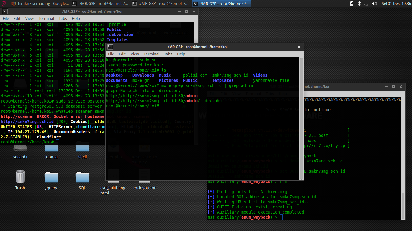Click the polisi_com entry in ls output

pos(195,75)
